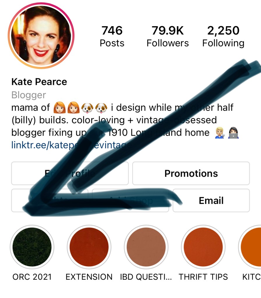Open the 79.9K Followers list

click(167, 36)
